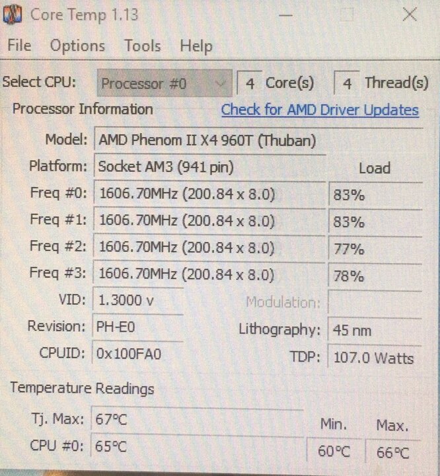This screenshot has width=440, height=476.
Task: Click the Platform field Socket AM3 (941 pin)
Action: [x=210, y=167]
